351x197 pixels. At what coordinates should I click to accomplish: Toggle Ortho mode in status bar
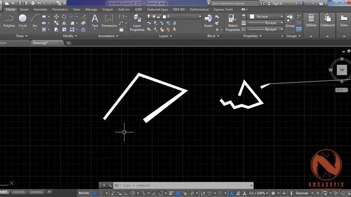coord(126,193)
